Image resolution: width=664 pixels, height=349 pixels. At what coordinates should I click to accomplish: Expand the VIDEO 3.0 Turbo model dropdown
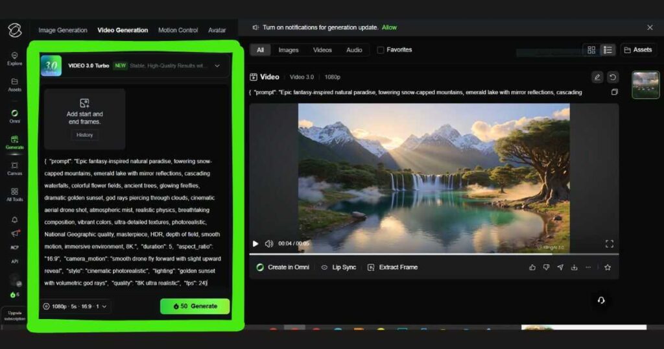click(x=136, y=66)
